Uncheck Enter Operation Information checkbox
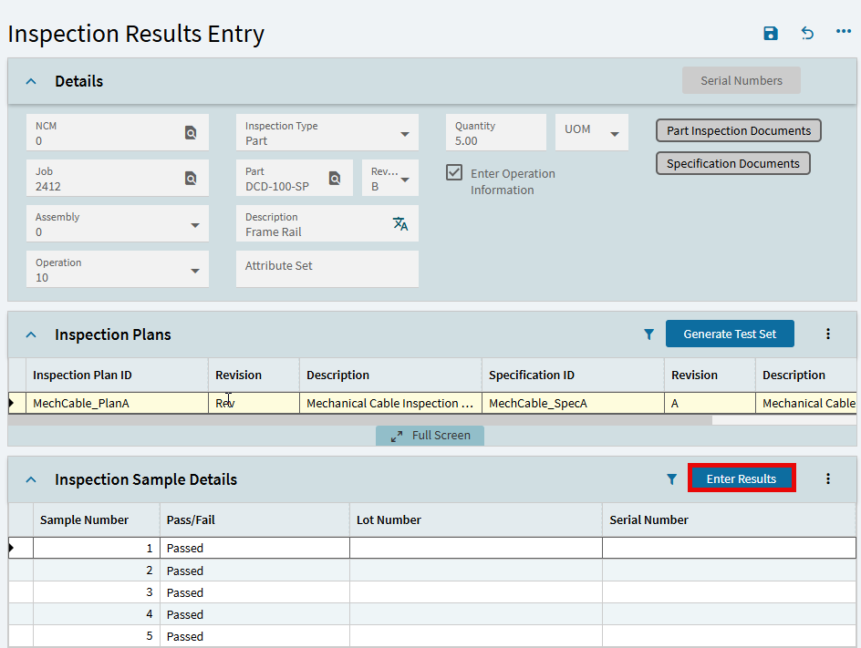Viewport: 861px width, 648px height. tap(454, 172)
